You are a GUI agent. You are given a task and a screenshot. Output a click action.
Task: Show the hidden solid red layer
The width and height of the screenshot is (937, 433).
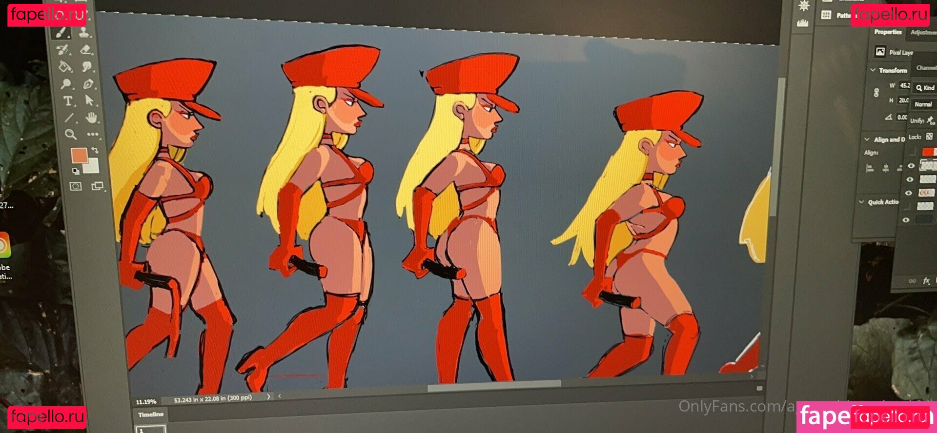pos(913,152)
